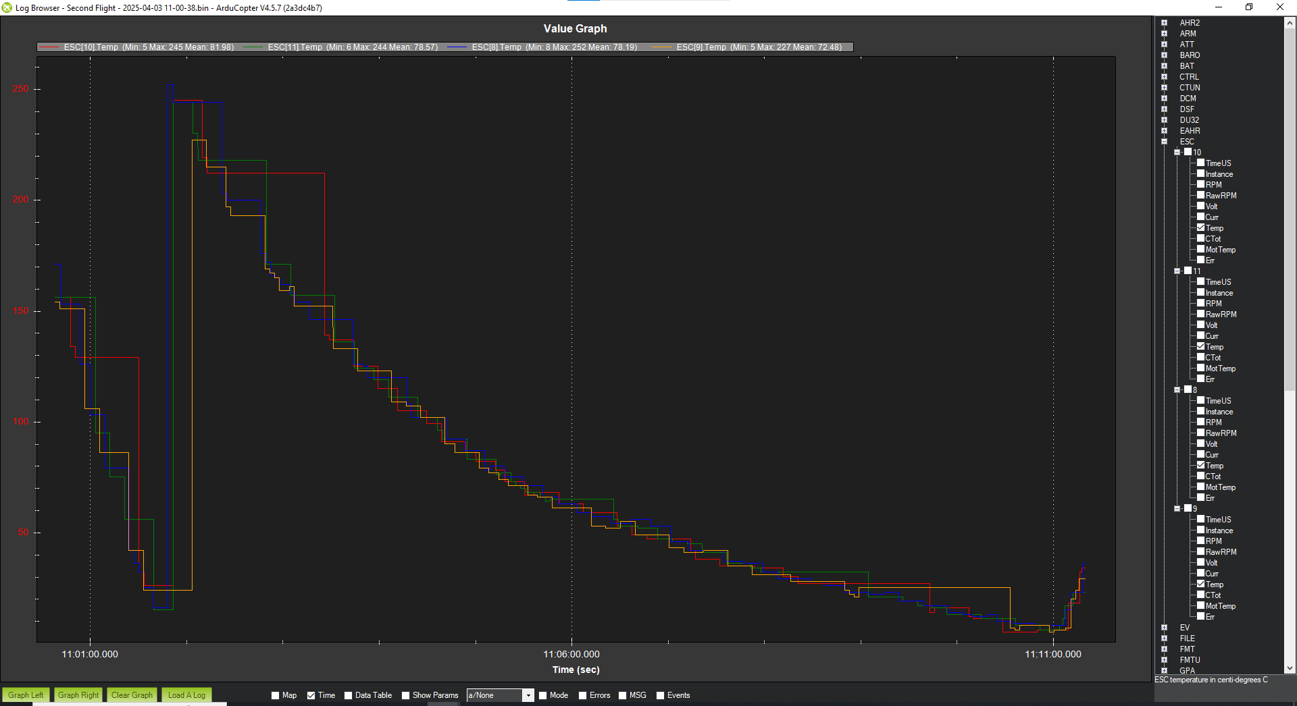Image resolution: width=1297 pixels, height=706 pixels.
Task: Expand the DSF tree node
Action: tap(1164, 109)
